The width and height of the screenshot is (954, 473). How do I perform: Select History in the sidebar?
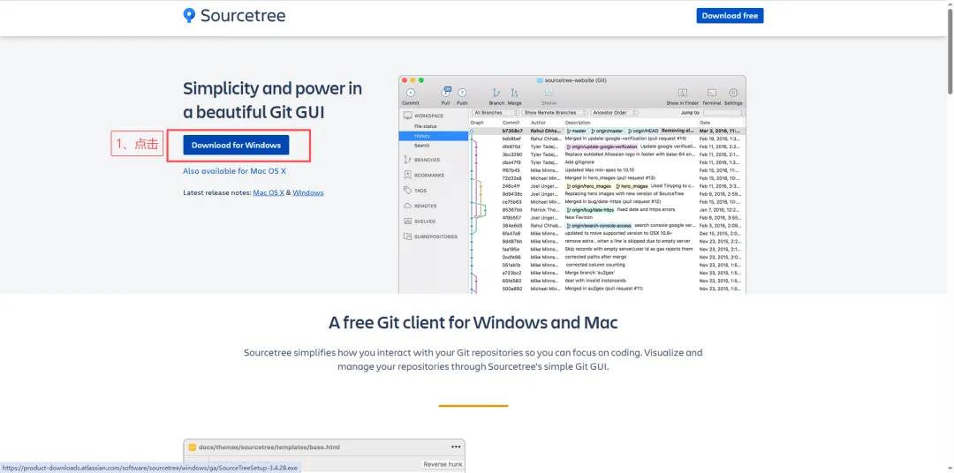coord(434,136)
